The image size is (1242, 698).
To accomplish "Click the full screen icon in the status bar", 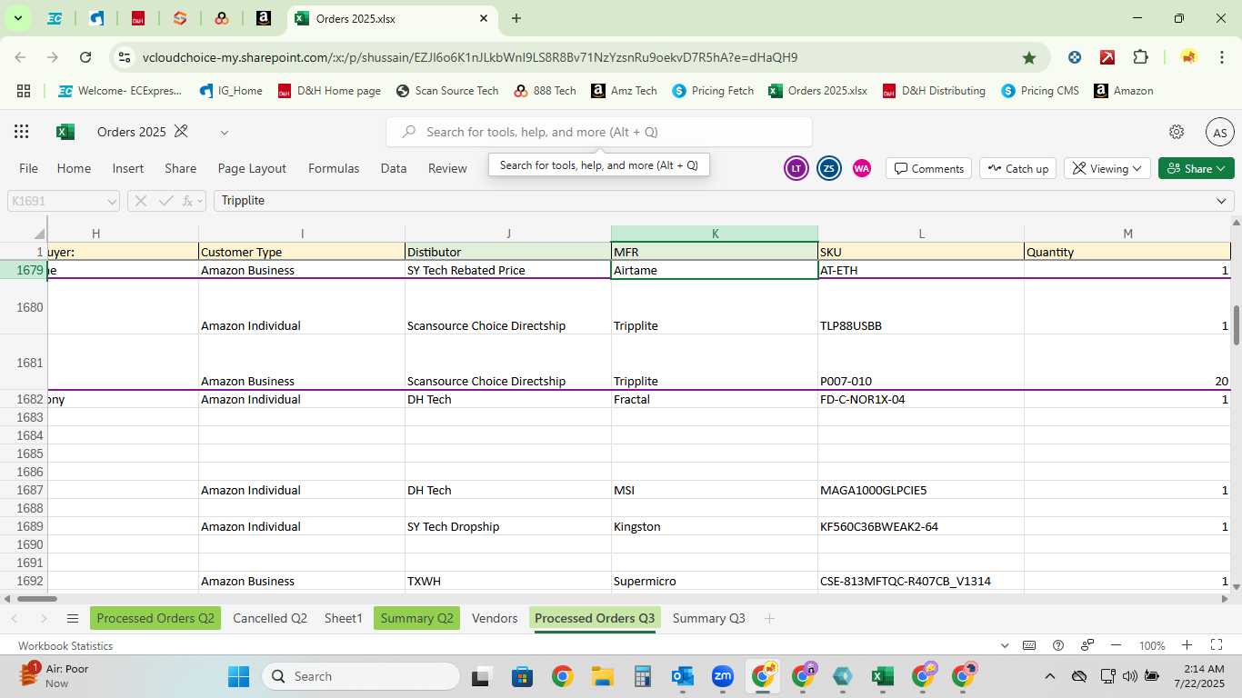I will coord(1217,645).
